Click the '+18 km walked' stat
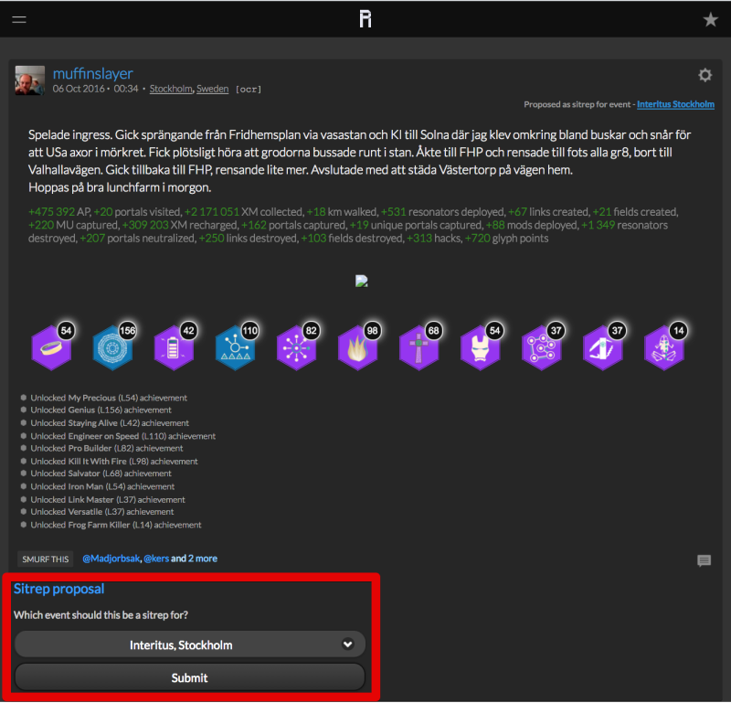Screen dimensions: 731x703 [x=342, y=212]
